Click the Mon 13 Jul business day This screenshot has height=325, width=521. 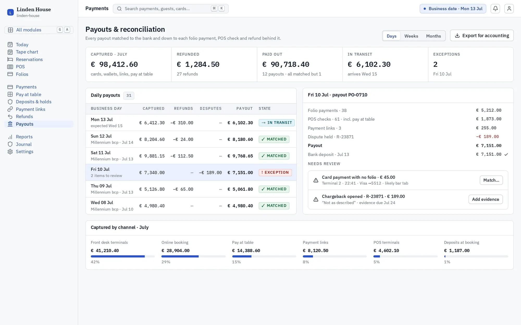pos(102,120)
